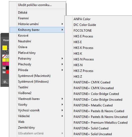
Task: Open the Kovové swatch library
Action: (37, 36)
